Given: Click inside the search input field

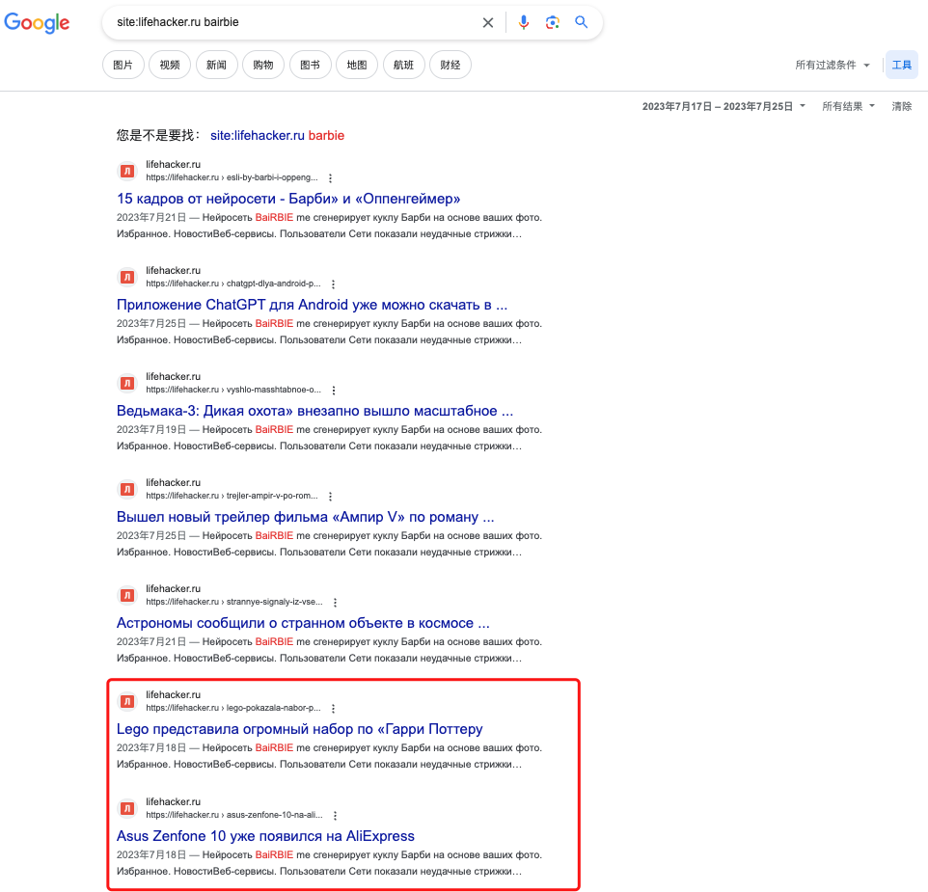Looking at the screenshot, I should 289,22.
